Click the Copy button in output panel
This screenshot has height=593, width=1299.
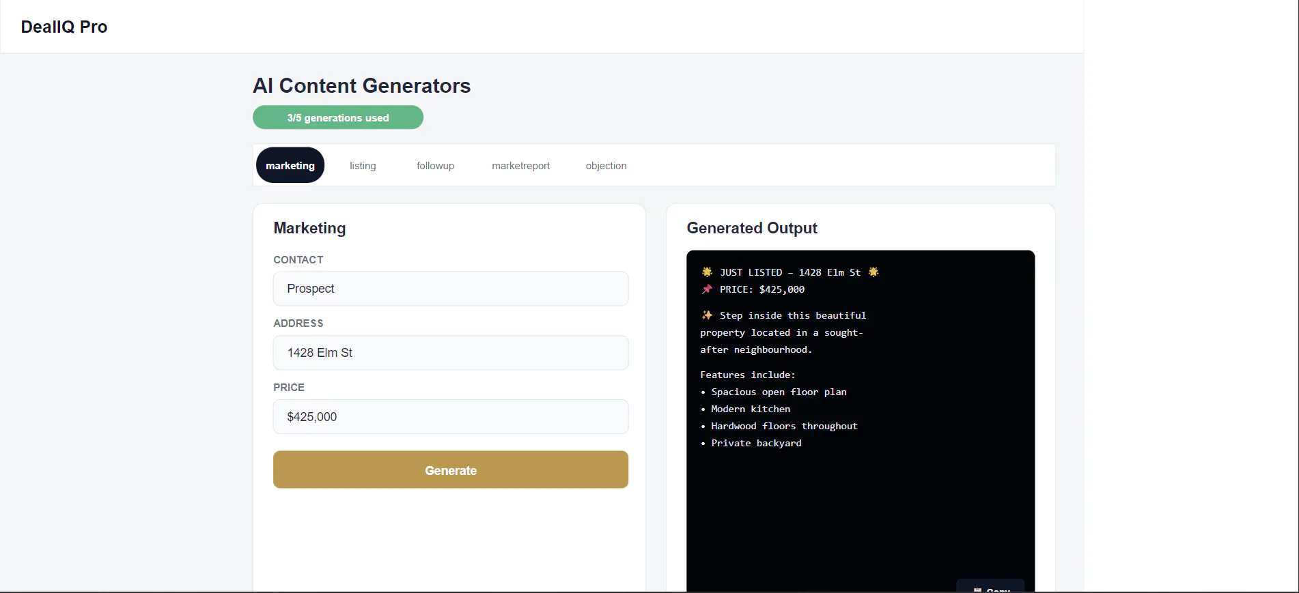coord(990,587)
